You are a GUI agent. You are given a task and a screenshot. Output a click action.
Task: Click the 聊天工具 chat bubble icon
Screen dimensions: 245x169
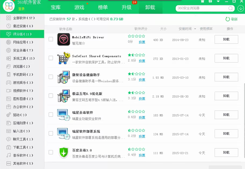click(x=8, y=139)
